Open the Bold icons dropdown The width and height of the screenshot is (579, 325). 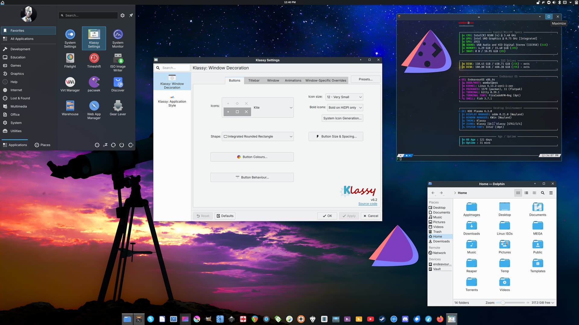345,107
